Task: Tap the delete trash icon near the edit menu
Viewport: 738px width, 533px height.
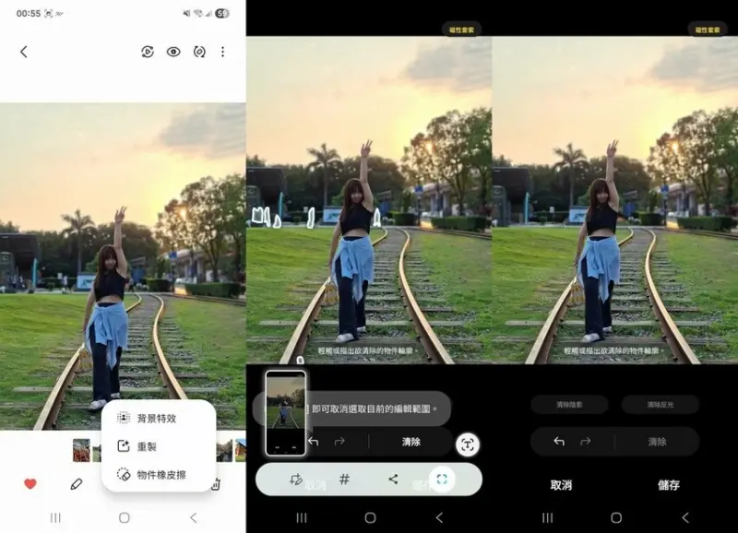Action: 219,483
